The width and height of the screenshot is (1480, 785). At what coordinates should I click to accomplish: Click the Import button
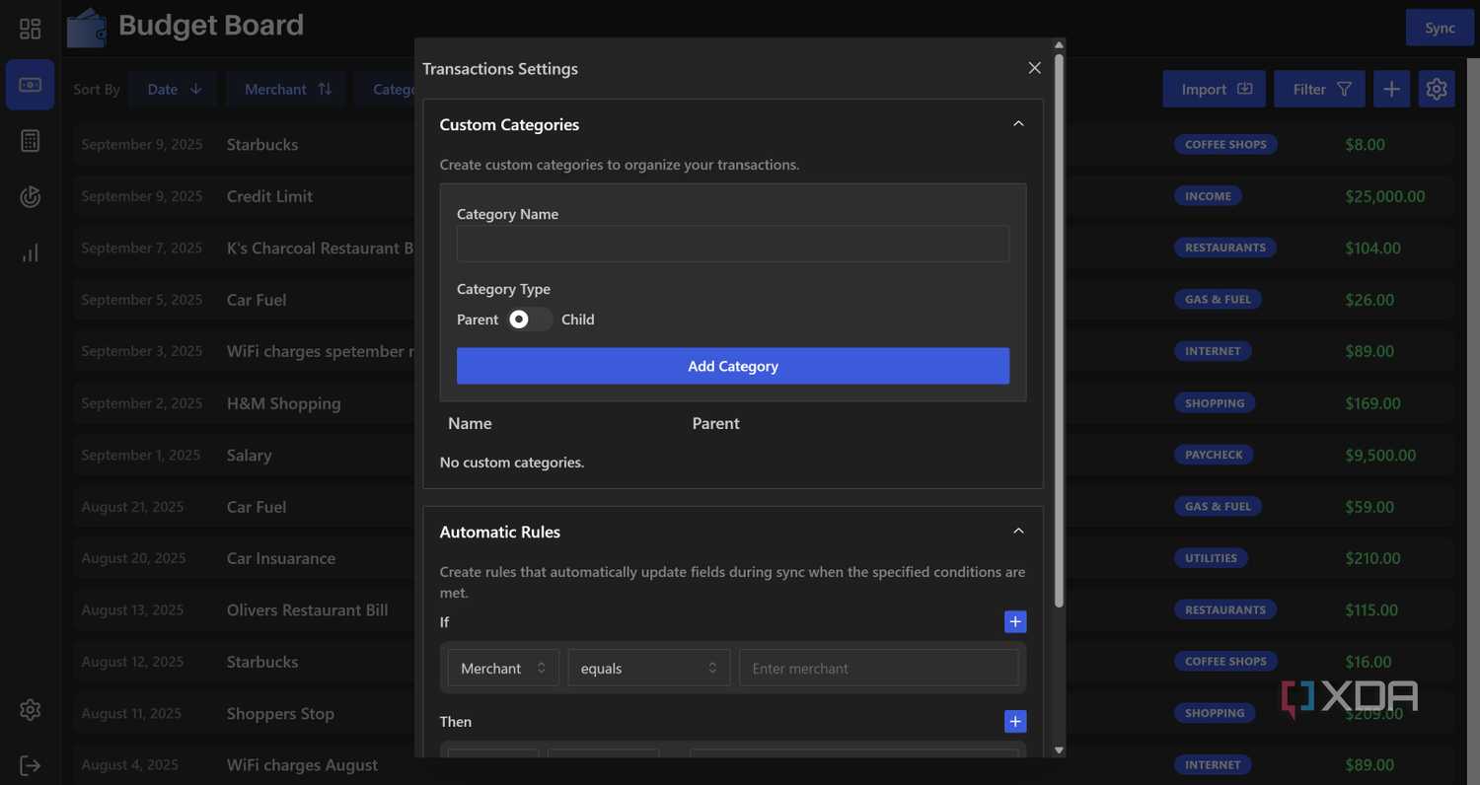click(1215, 89)
